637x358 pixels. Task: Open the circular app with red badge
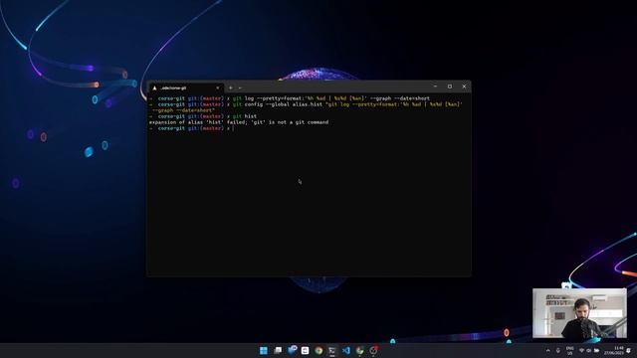pos(374,350)
